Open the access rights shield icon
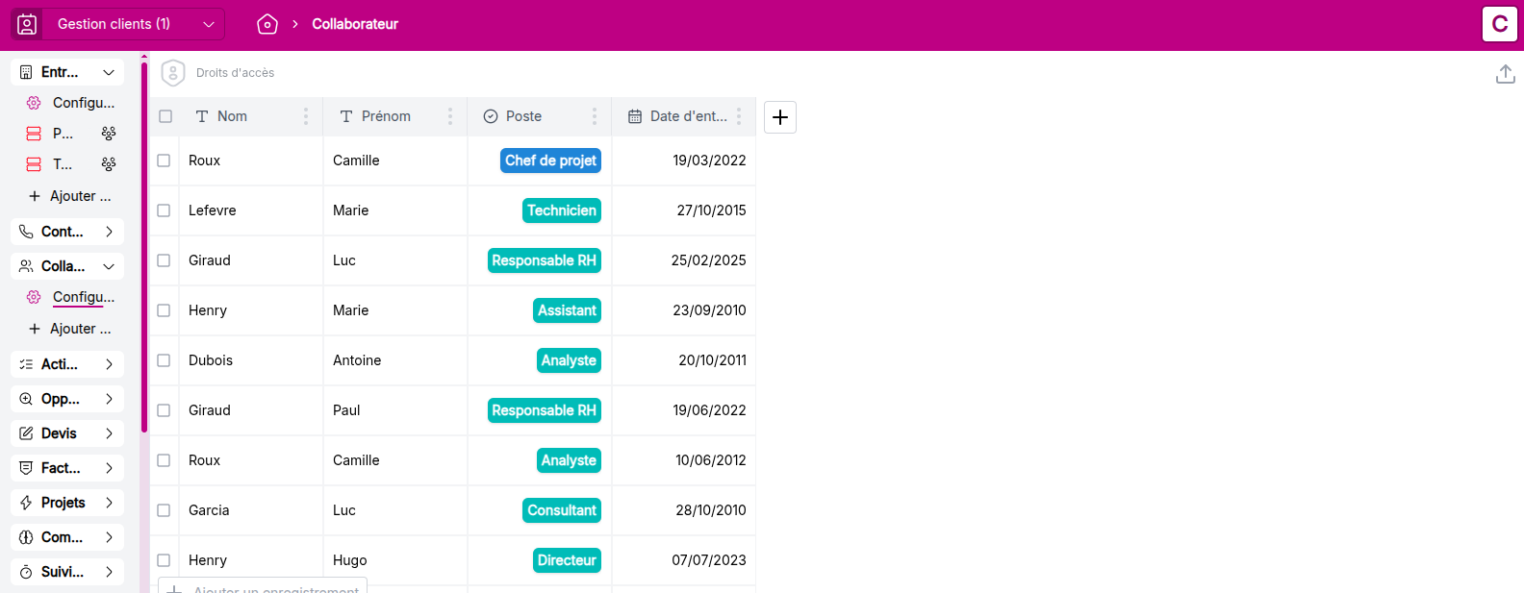The image size is (1524, 593). [x=173, y=73]
